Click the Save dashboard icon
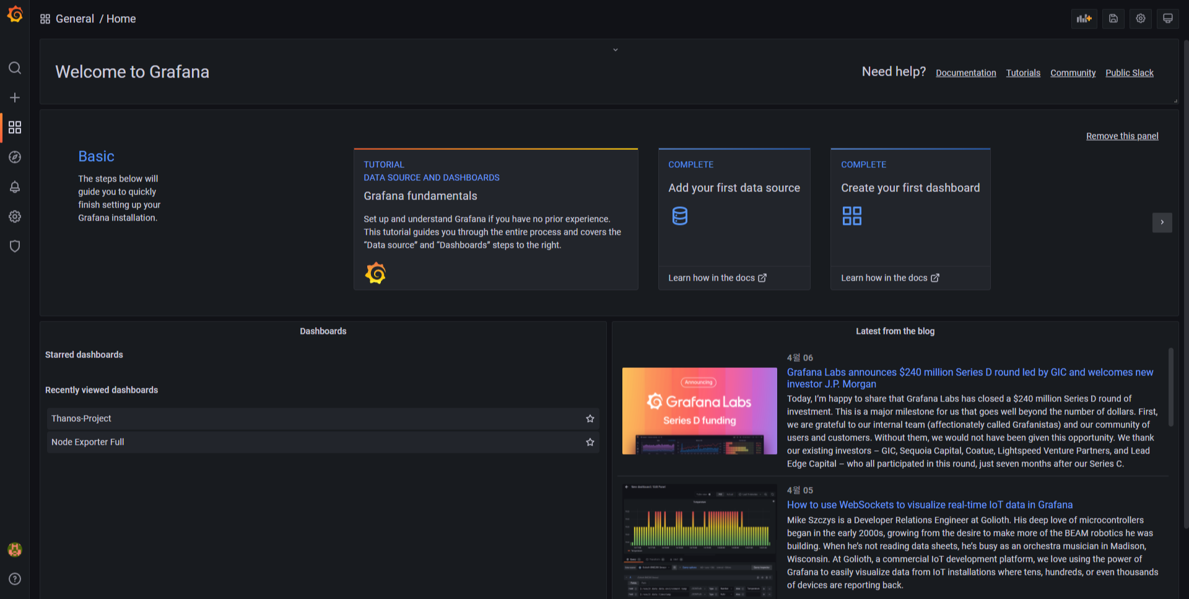 [x=1113, y=19]
